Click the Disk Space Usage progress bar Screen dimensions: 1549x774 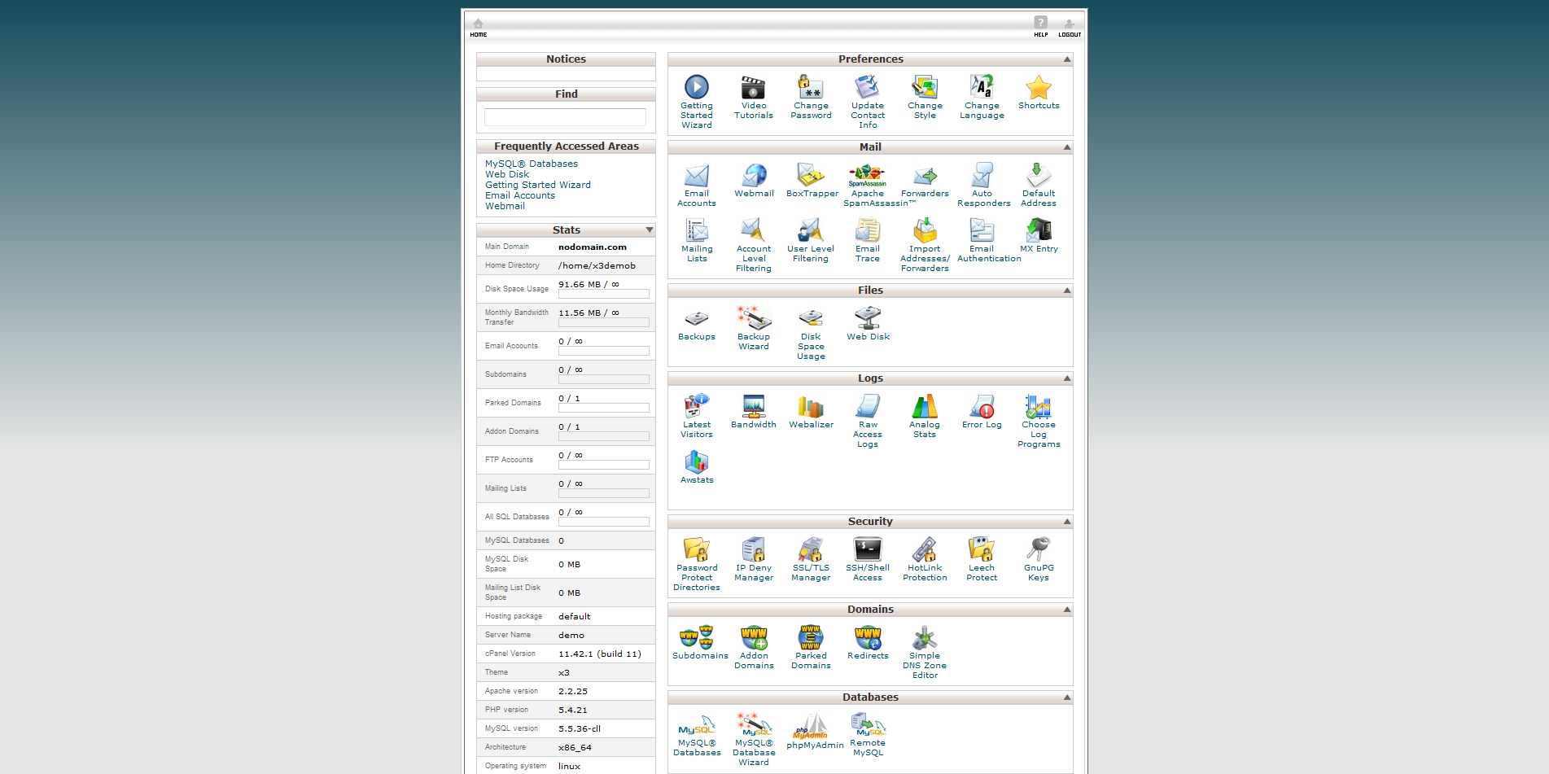604,294
